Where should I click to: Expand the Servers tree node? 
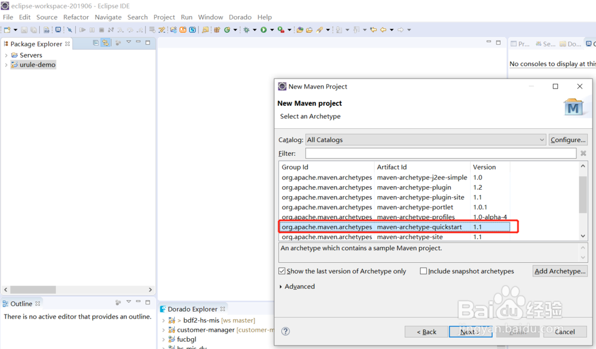pyautogui.click(x=6, y=55)
